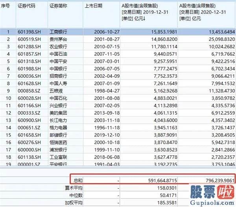Viewport: 236px width, 207px height.
Task: Select the 贵州茅台 name cell
Action: click(x=58, y=39)
